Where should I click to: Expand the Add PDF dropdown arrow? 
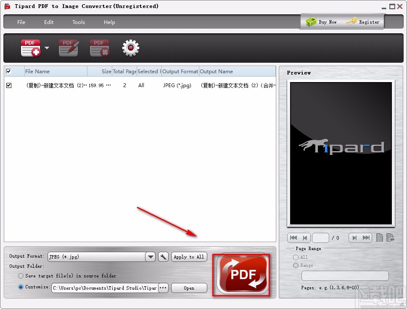tap(47, 48)
